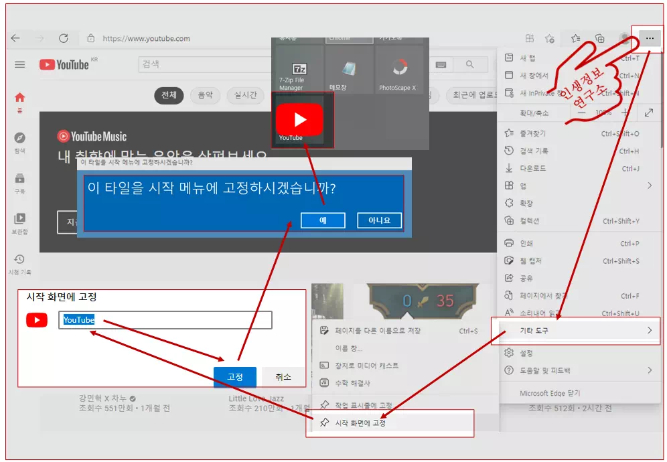The height and width of the screenshot is (462, 667).
Task: Open the PhotoScape X tile
Action: [398, 70]
